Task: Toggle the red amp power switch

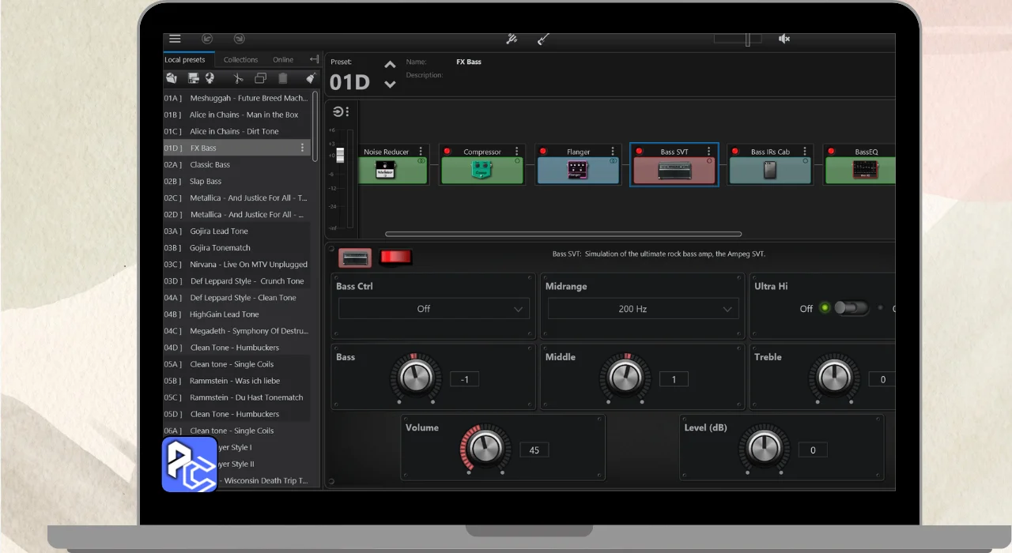Action: [x=395, y=258]
